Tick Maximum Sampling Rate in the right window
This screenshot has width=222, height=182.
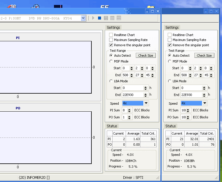(x=170, y=40)
